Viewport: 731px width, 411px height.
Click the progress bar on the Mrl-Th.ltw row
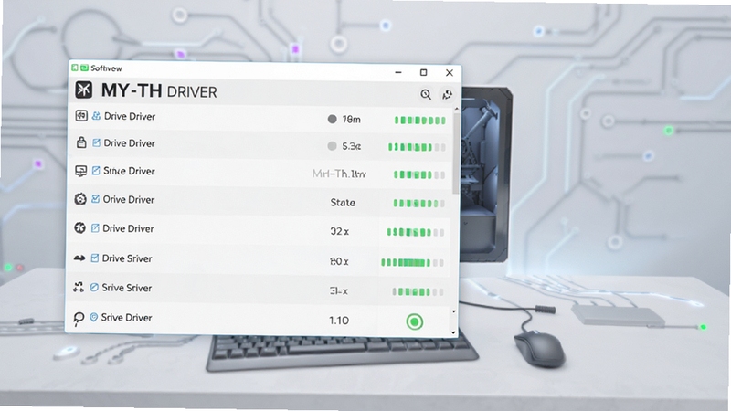(418, 174)
